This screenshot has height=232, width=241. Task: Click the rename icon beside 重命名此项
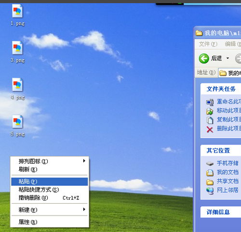[210, 102]
